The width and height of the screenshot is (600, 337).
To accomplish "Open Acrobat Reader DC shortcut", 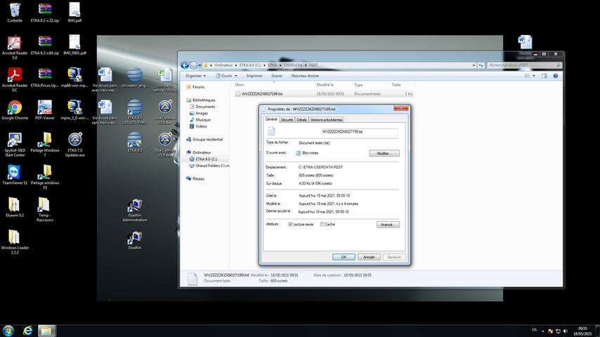I will [x=15, y=75].
